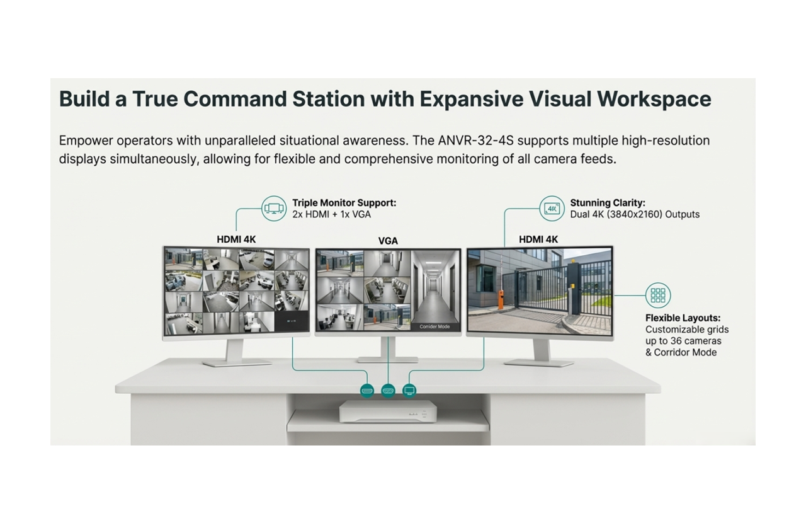Click the 'Flexible Layouts:' text
Viewport: 806px width, 523px height.
click(683, 318)
